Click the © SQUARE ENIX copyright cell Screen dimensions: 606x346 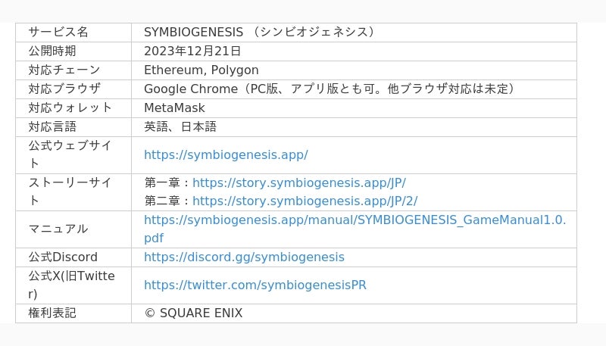193,313
